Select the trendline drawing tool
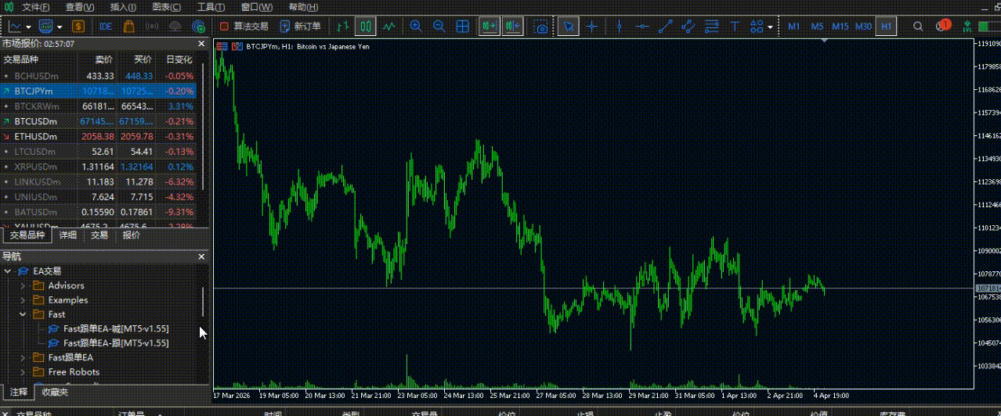1001x416 pixels. [x=666, y=26]
